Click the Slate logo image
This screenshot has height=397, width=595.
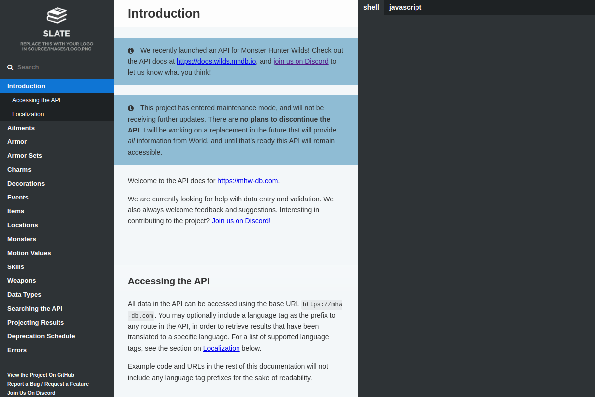click(57, 29)
